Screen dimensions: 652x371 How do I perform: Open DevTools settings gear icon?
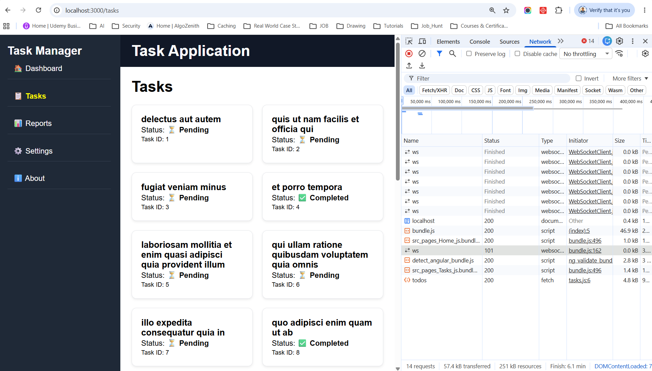620,41
